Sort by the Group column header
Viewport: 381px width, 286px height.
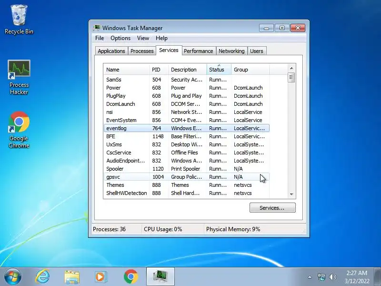click(251, 70)
